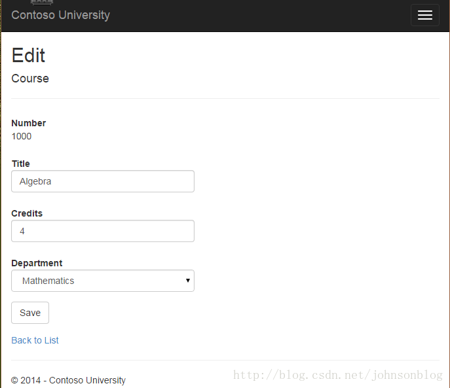The height and width of the screenshot is (388, 450).
Task: Click the Contoso University brand link
Action: 60,15
